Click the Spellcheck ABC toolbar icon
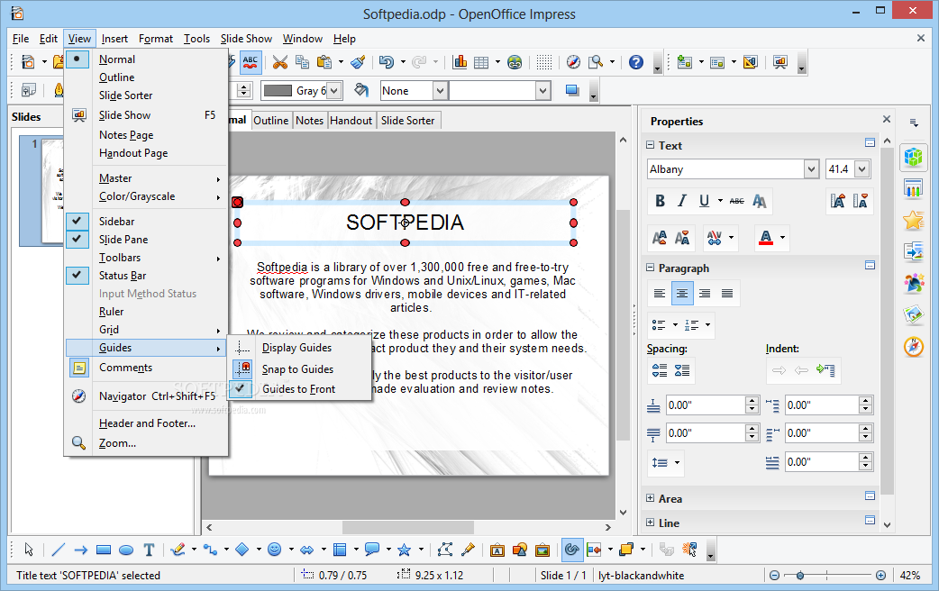The width and height of the screenshot is (939, 591). (x=251, y=62)
